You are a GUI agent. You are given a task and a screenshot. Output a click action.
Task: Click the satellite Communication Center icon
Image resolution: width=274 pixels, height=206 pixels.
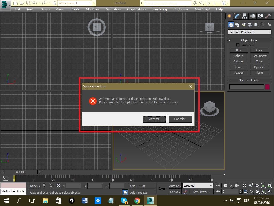[x=208, y=3]
